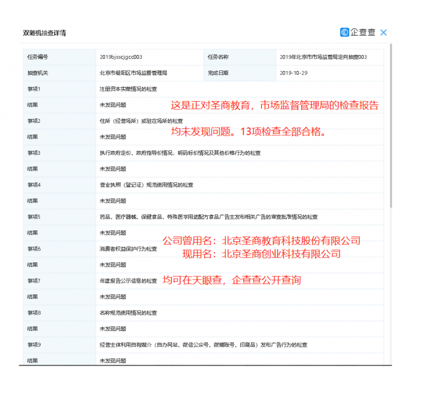Click 未发现问题 result under 事项3
Image resolution: width=433 pixels, height=396 pixels.
pos(113,169)
